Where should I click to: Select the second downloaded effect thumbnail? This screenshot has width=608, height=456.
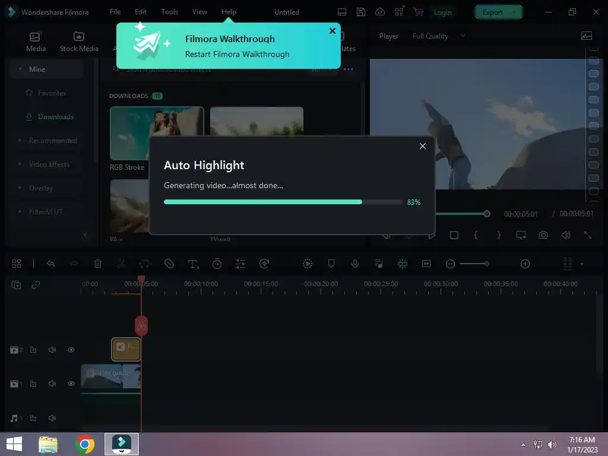[256, 121]
